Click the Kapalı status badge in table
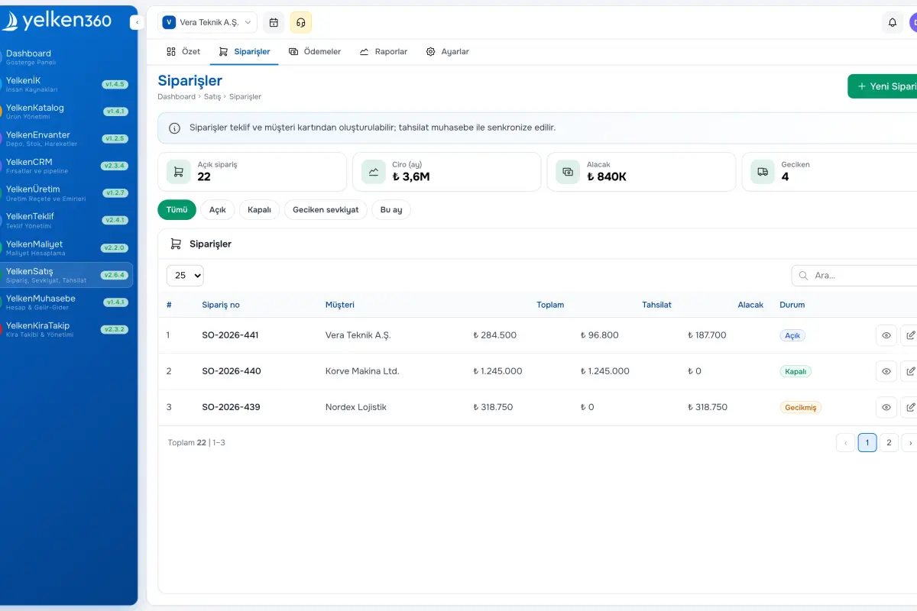The width and height of the screenshot is (917, 611). [x=795, y=371]
